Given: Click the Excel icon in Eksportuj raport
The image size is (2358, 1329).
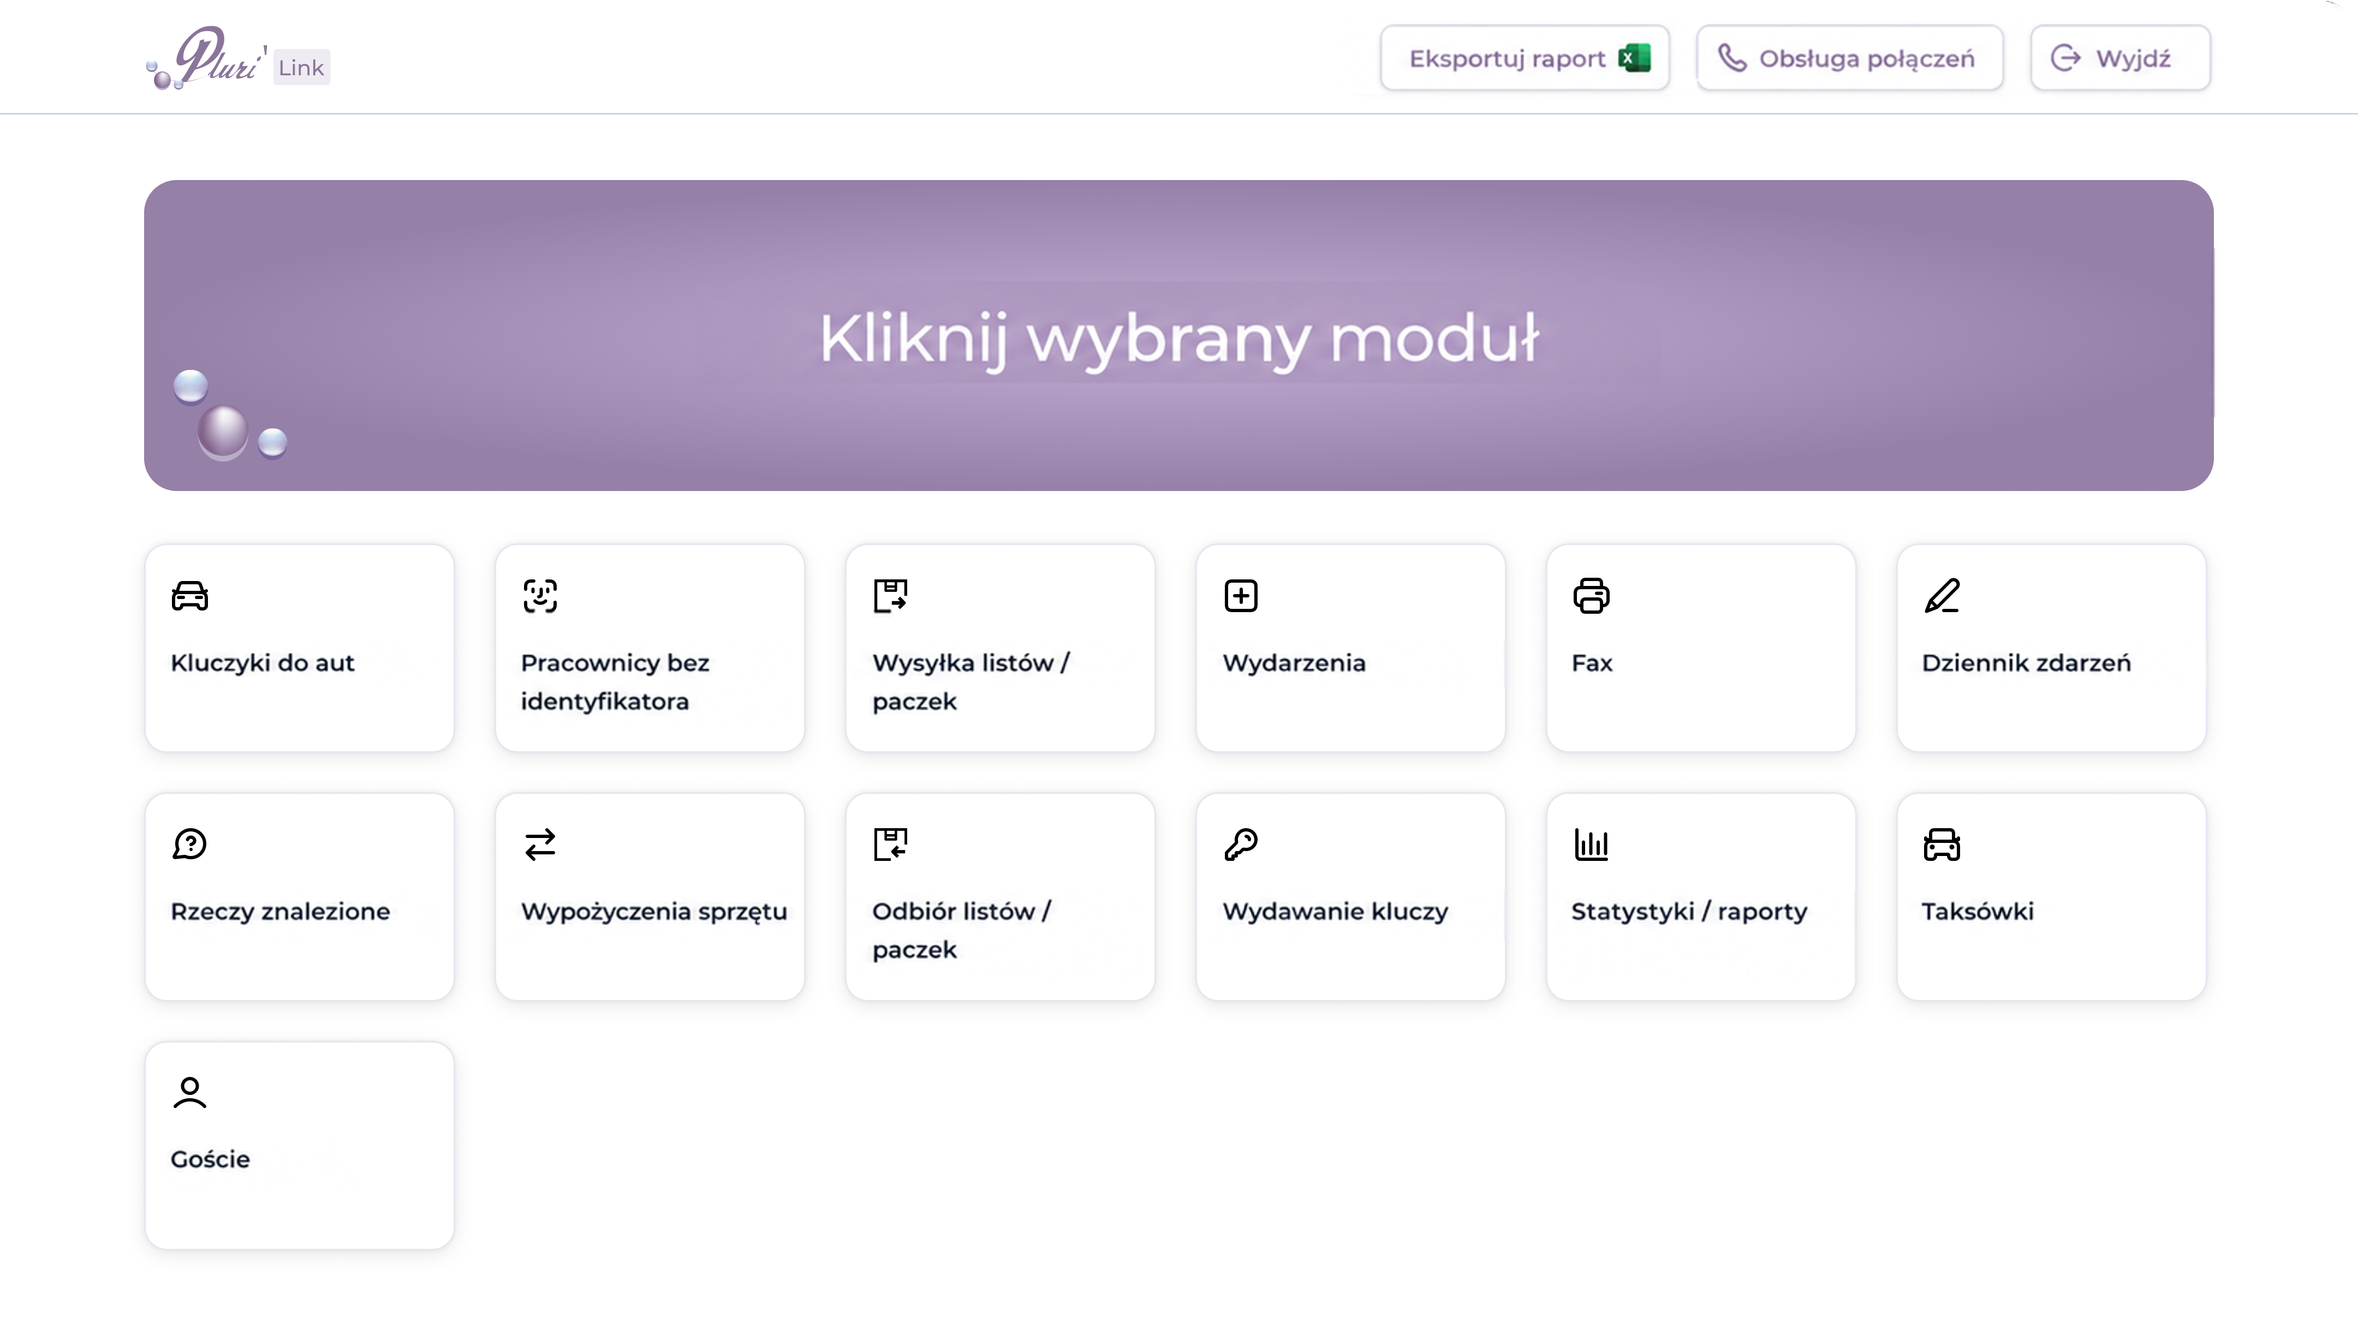Looking at the screenshot, I should click(x=1634, y=58).
